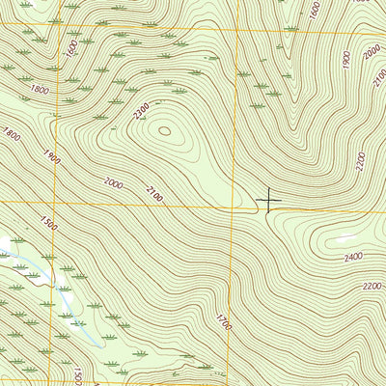386x386 pixels.
Task: Select the 1600 label crossing the yellow vertical gridline
Action: pyautogui.click(x=71, y=48)
